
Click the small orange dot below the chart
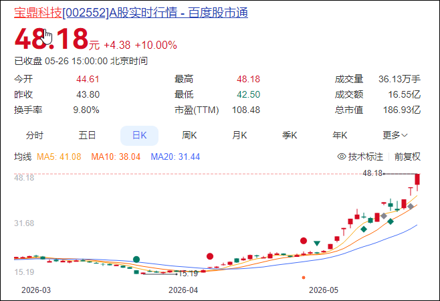tap(304, 278)
